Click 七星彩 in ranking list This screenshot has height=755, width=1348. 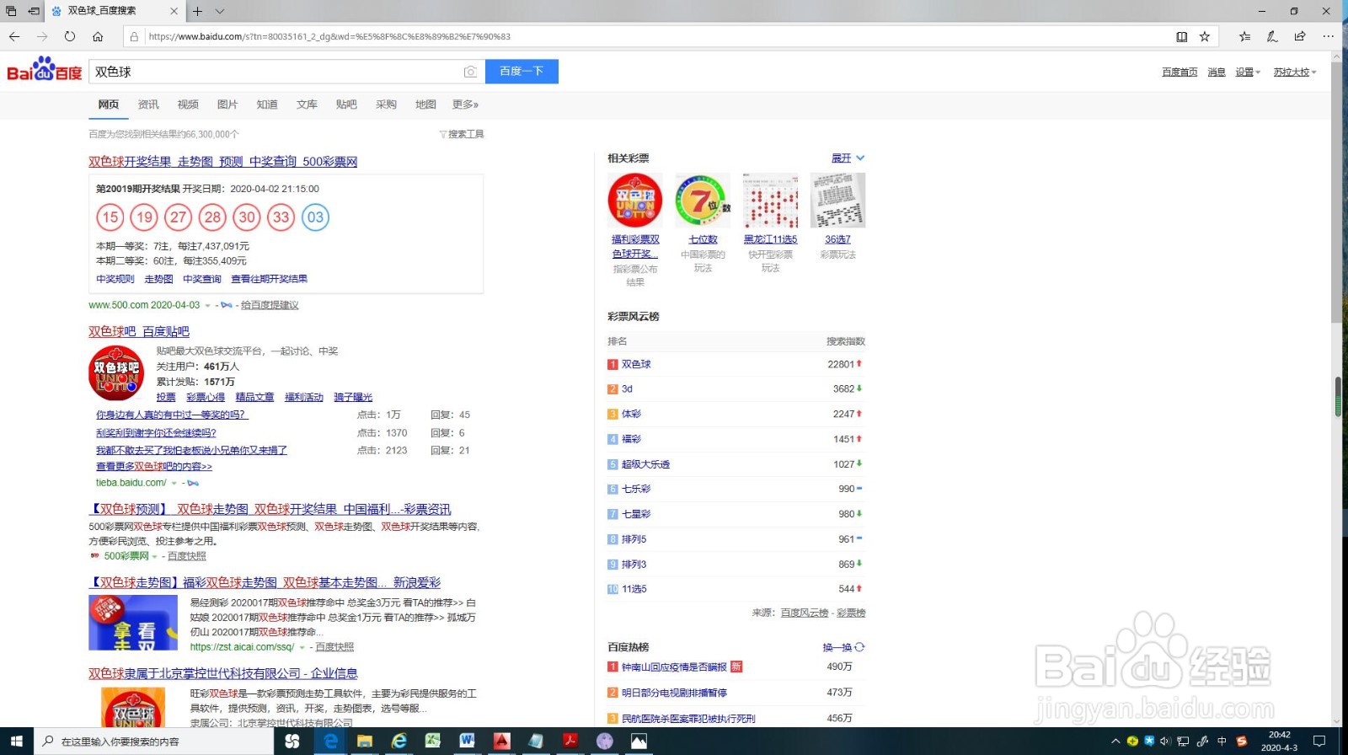coord(636,514)
